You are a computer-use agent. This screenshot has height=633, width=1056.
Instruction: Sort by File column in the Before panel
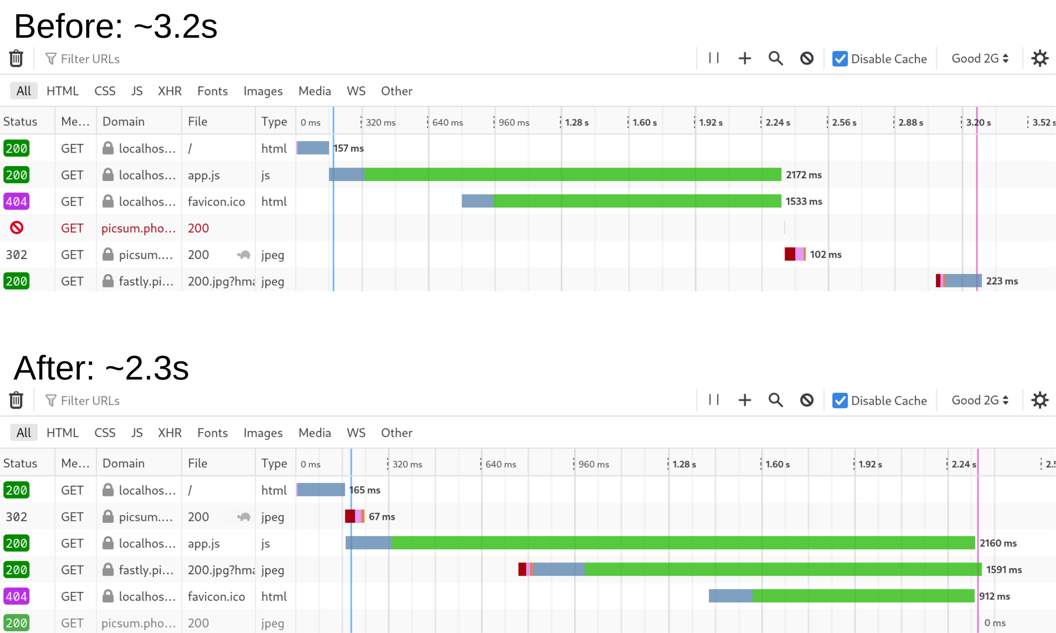pyautogui.click(x=218, y=121)
